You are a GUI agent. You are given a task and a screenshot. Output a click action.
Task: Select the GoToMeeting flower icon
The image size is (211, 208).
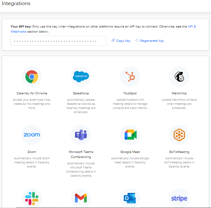179,135
